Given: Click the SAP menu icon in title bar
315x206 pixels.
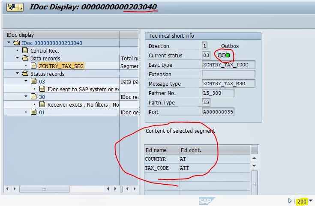Looking at the screenshot, I should tap(11, 7).
